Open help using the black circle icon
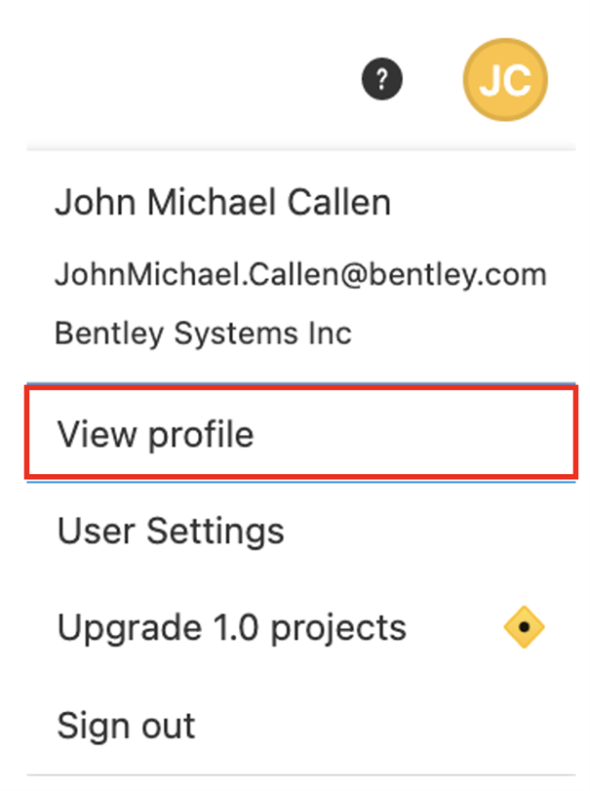590x791 pixels. coord(382,80)
